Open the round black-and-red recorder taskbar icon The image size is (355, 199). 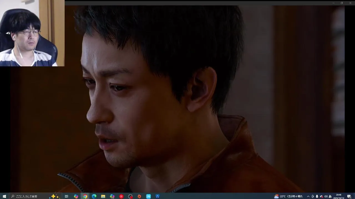point(130,196)
